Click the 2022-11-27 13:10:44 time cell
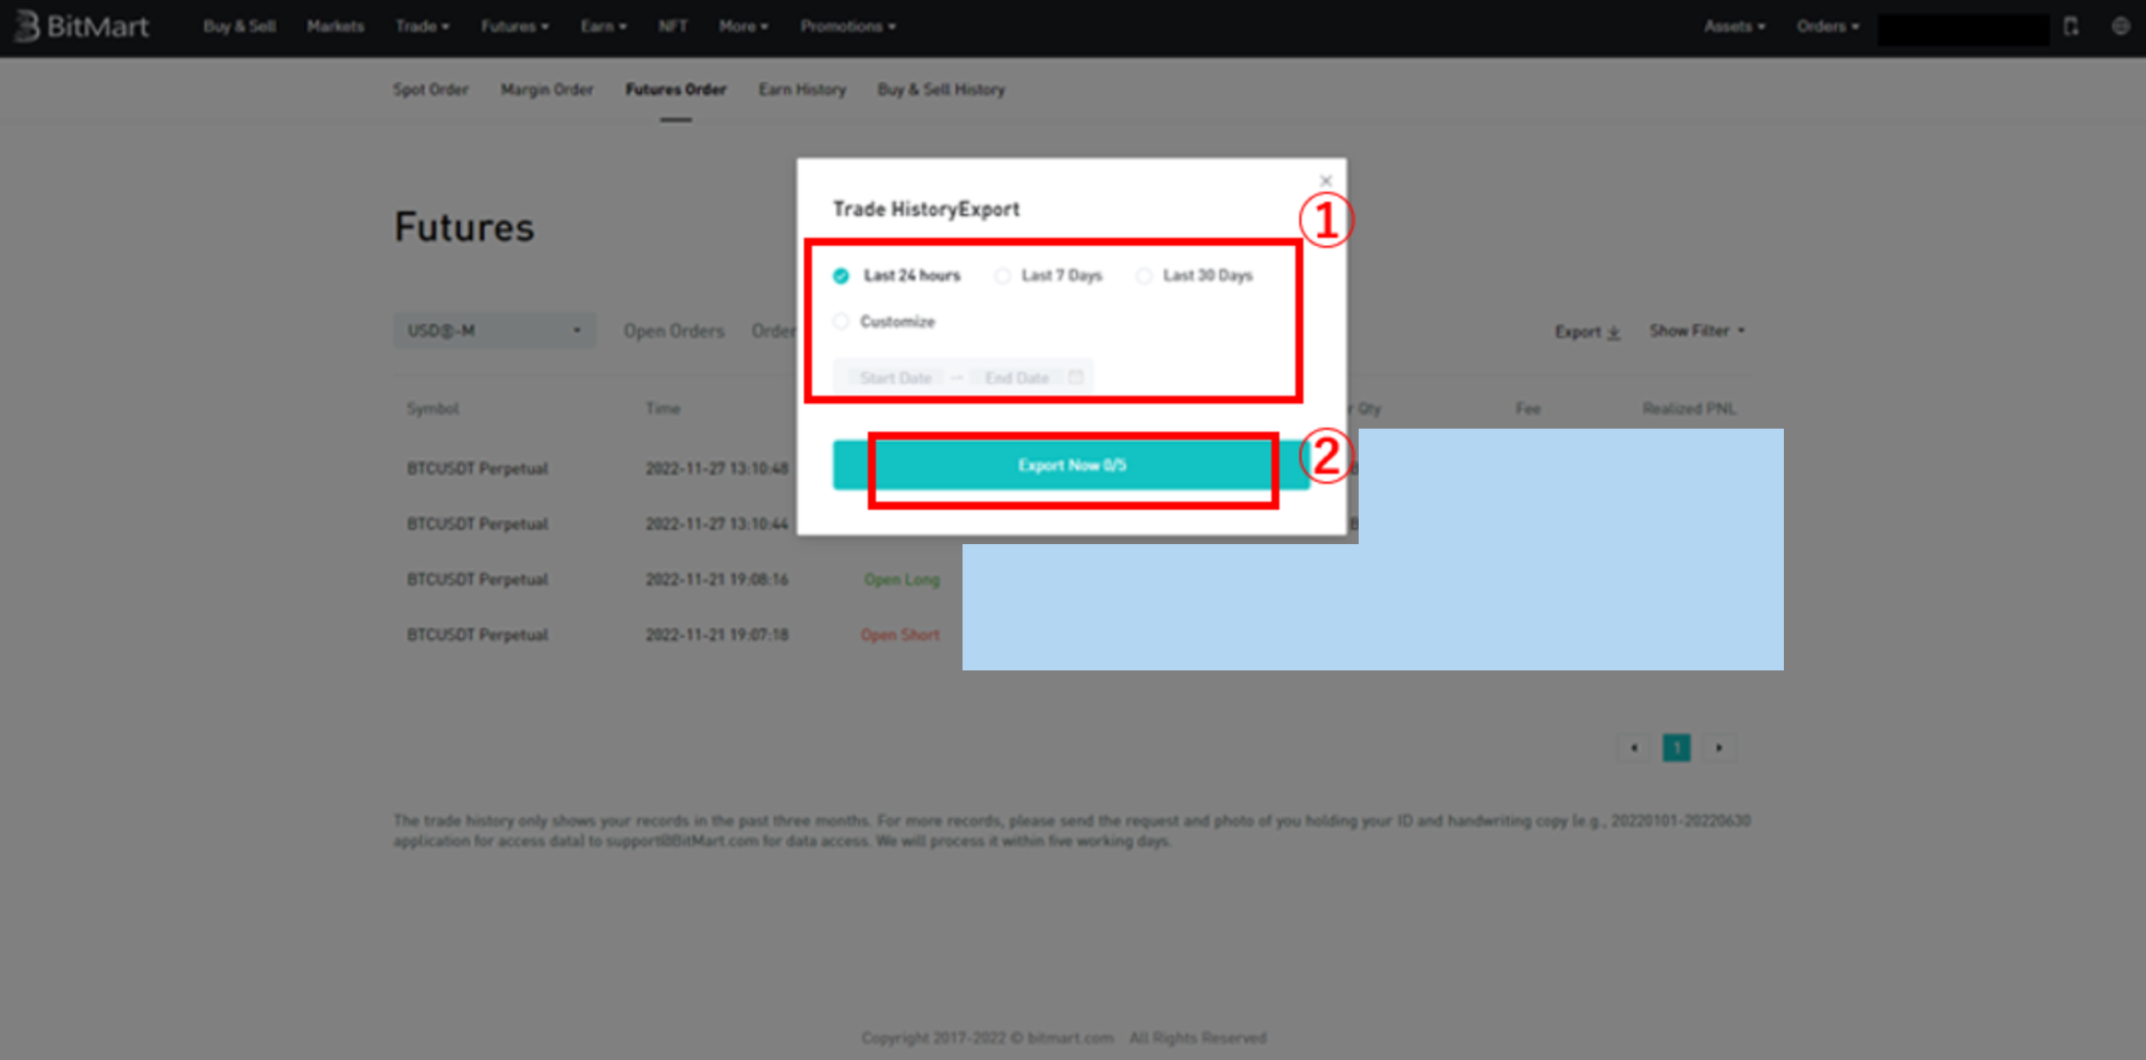 717,524
